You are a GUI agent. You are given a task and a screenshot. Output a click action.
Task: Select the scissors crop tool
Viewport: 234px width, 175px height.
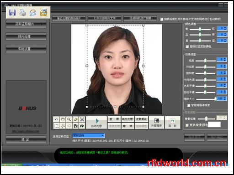pos(82,119)
